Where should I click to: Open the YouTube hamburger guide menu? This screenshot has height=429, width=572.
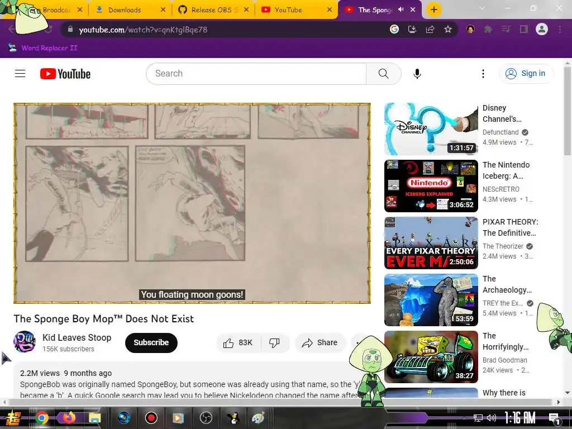pyautogui.click(x=20, y=74)
